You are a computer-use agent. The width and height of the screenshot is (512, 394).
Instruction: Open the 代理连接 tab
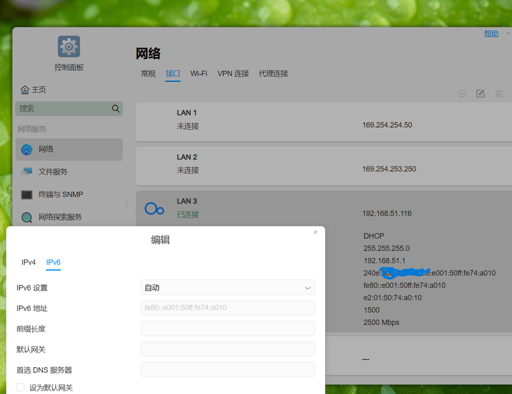coord(273,73)
